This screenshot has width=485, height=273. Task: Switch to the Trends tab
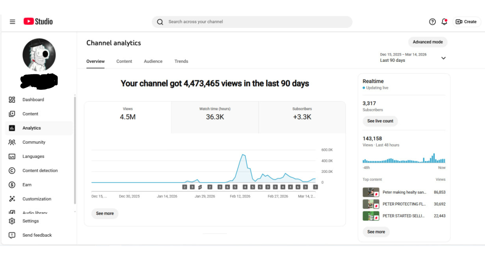[181, 61]
